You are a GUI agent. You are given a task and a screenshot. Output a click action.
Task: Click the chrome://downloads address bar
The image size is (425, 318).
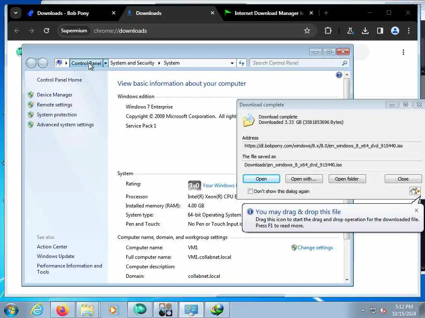[187, 31]
